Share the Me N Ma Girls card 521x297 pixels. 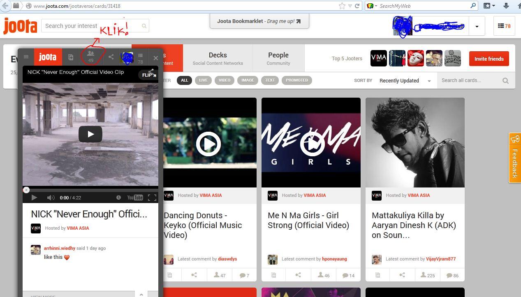(x=298, y=275)
